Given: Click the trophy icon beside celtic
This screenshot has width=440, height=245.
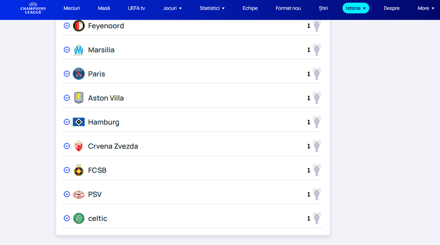Looking at the screenshot, I should tap(316, 218).
